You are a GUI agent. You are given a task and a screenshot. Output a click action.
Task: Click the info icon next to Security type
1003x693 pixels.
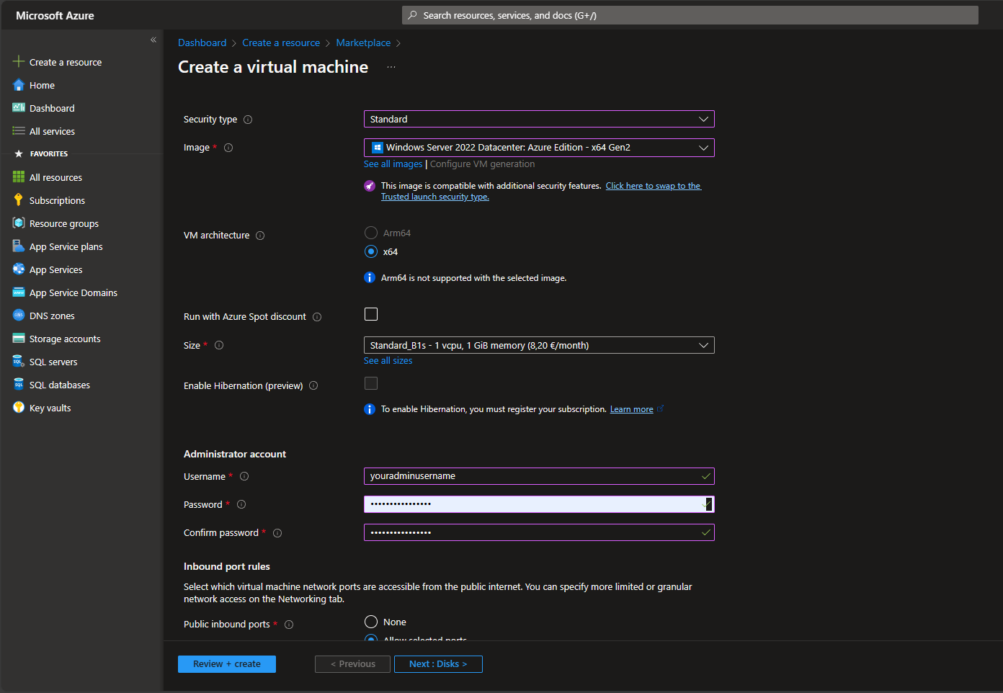[248, 120]
